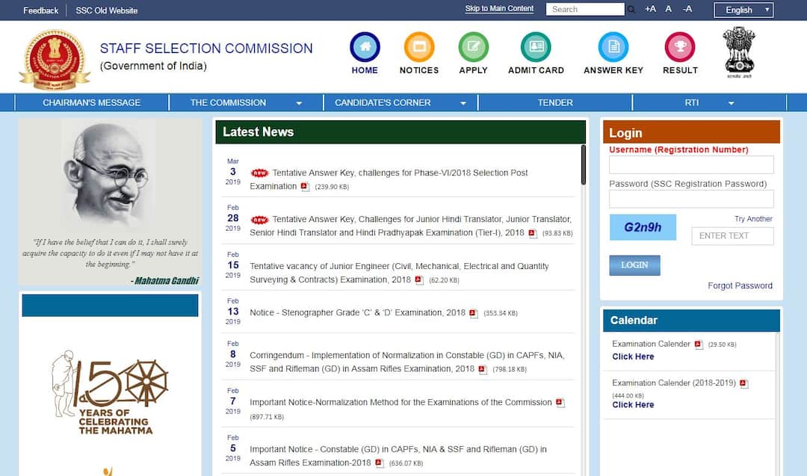The height and width of the screenshot is (476, 807).
Task: Select the Answer Key icon
Action: click(x=613, y=47)
